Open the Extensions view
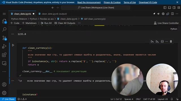The height and width of the screenshot is (101, 181). tap(4, 55)
